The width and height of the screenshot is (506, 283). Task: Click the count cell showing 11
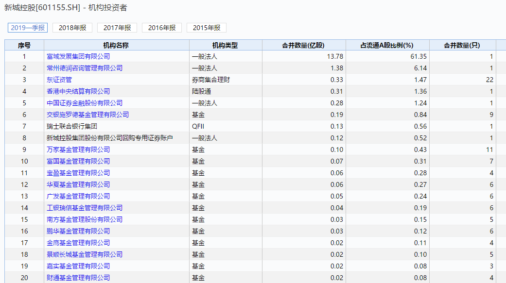(462, 150)
